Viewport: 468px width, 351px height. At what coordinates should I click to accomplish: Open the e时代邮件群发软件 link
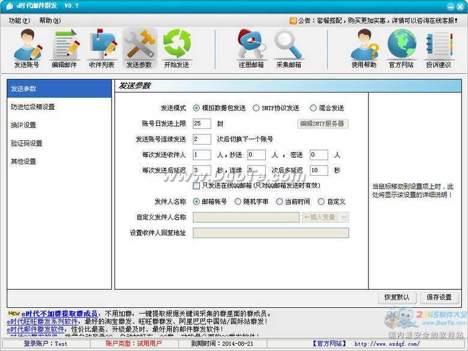pyautogui.click(x=35, y=329)
